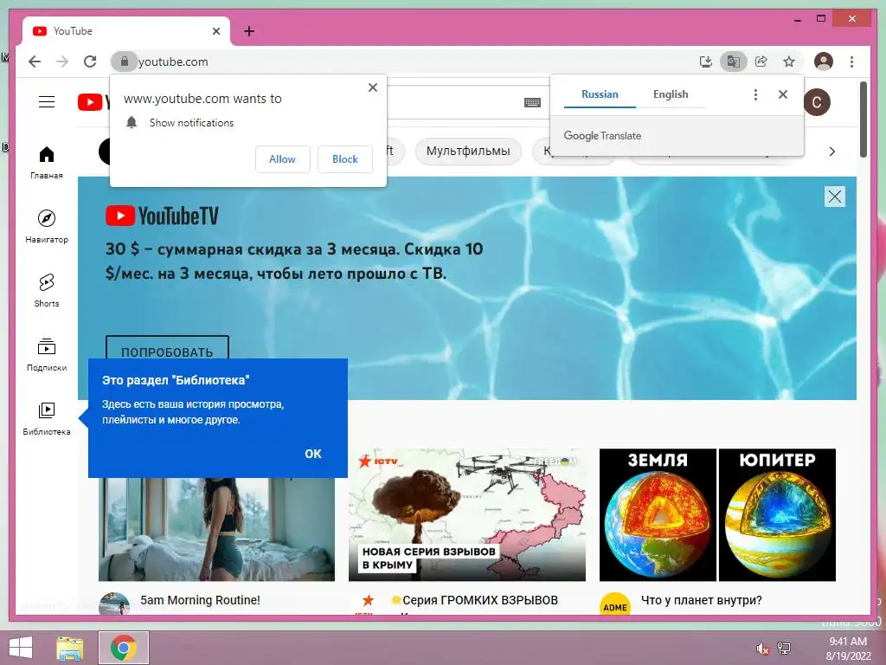The width and height of the screenshot is (886, 665).
Task: Go back using browser back arrow
Action: point(35,61)
